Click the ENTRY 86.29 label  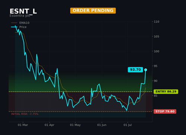click(166, 92)
